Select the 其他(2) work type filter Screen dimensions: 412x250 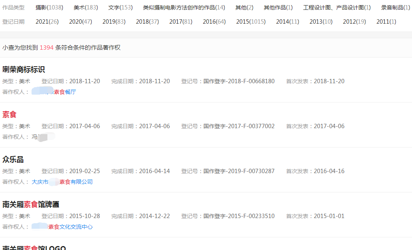(x=244, y=7)
